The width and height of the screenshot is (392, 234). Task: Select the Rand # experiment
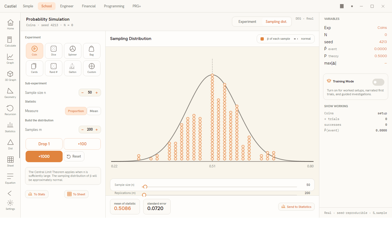54,68
